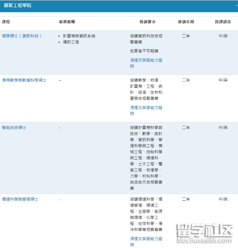This screenshot has width=238, height=248.
Task: Select the 智能技術碩士 course link
Action: [14, 128]
